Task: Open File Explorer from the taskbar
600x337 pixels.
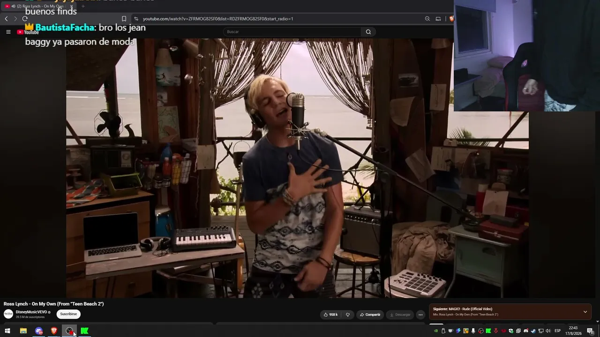Action: pyautogui.click(x=23, y=331)
